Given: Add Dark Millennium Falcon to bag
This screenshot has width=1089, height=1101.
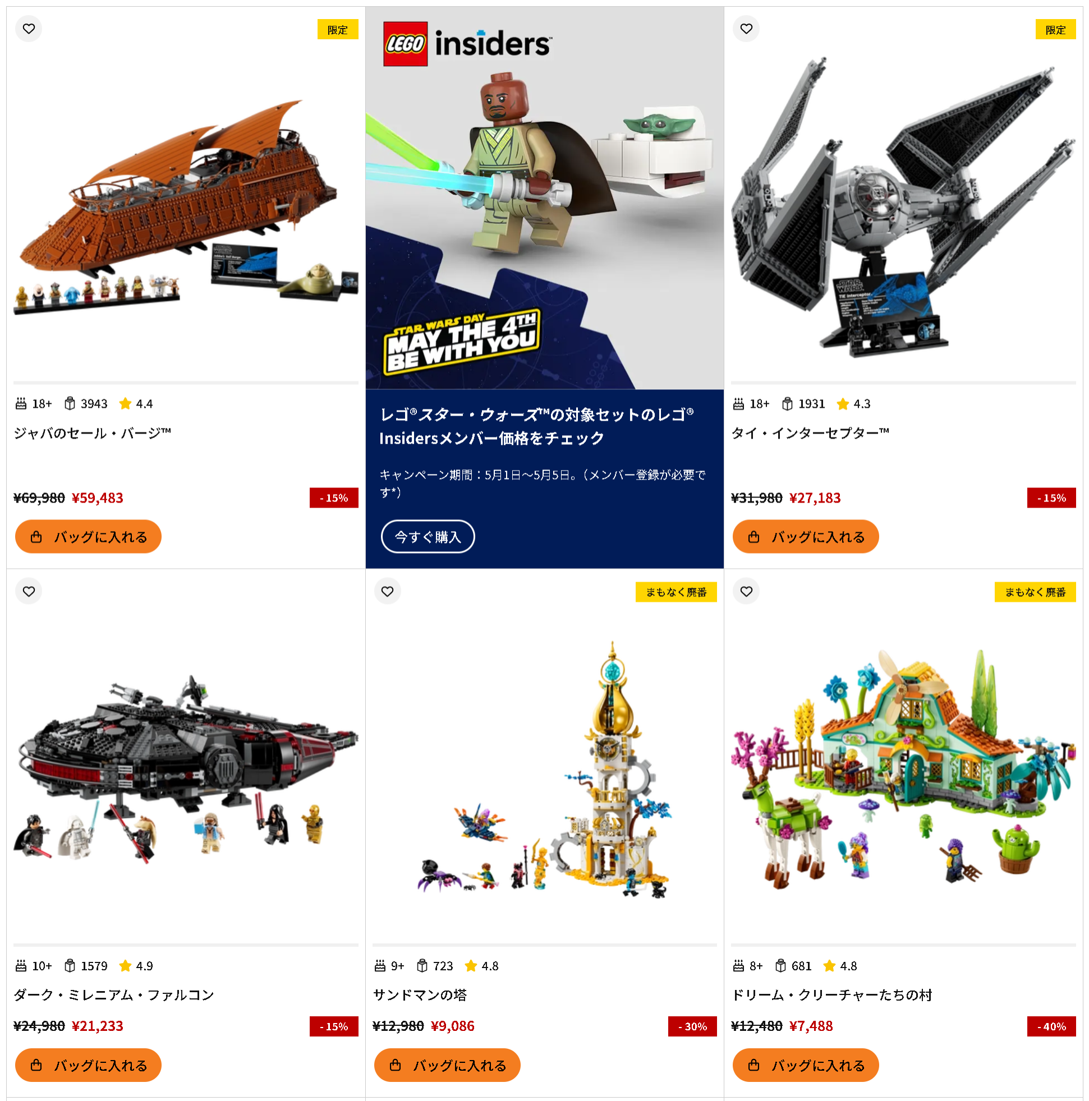Looking at the screenshot, I should 89,1065.
